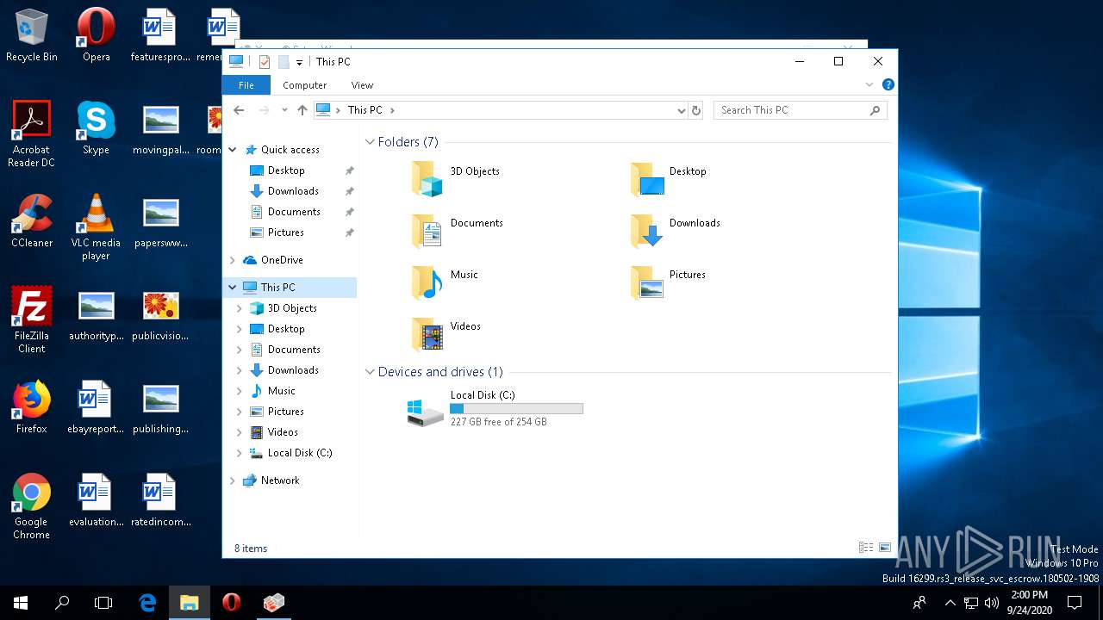Viewport: 1103px width, 620px height.
Task: Expand 3D Objects in the navigation tree
Action: click(x=240, y=308)
